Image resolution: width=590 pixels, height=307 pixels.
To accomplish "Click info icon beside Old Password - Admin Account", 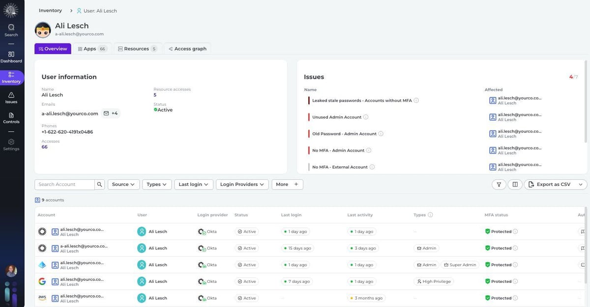I will [381, 134].
